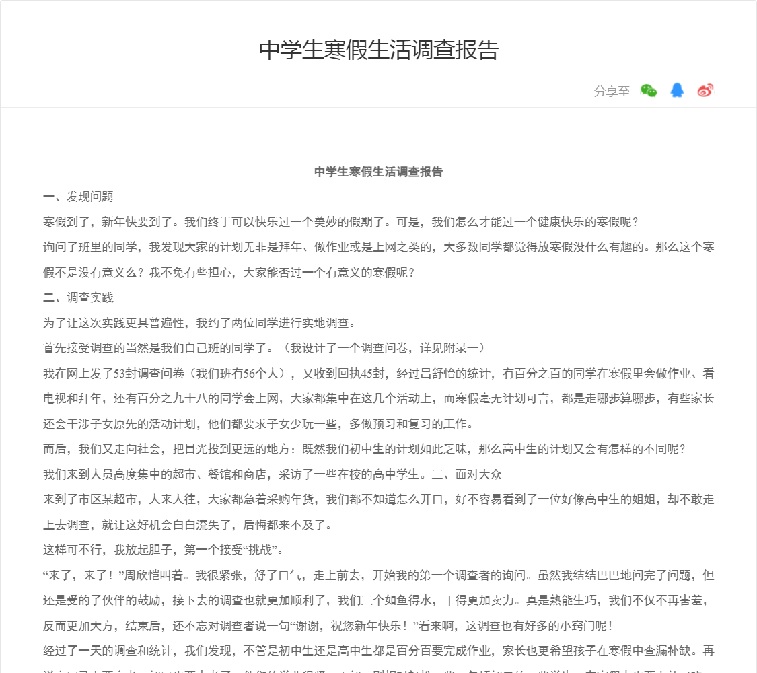Click the line starting '而后，我们又走向社会'
The image size is (757, 673).
365,449
